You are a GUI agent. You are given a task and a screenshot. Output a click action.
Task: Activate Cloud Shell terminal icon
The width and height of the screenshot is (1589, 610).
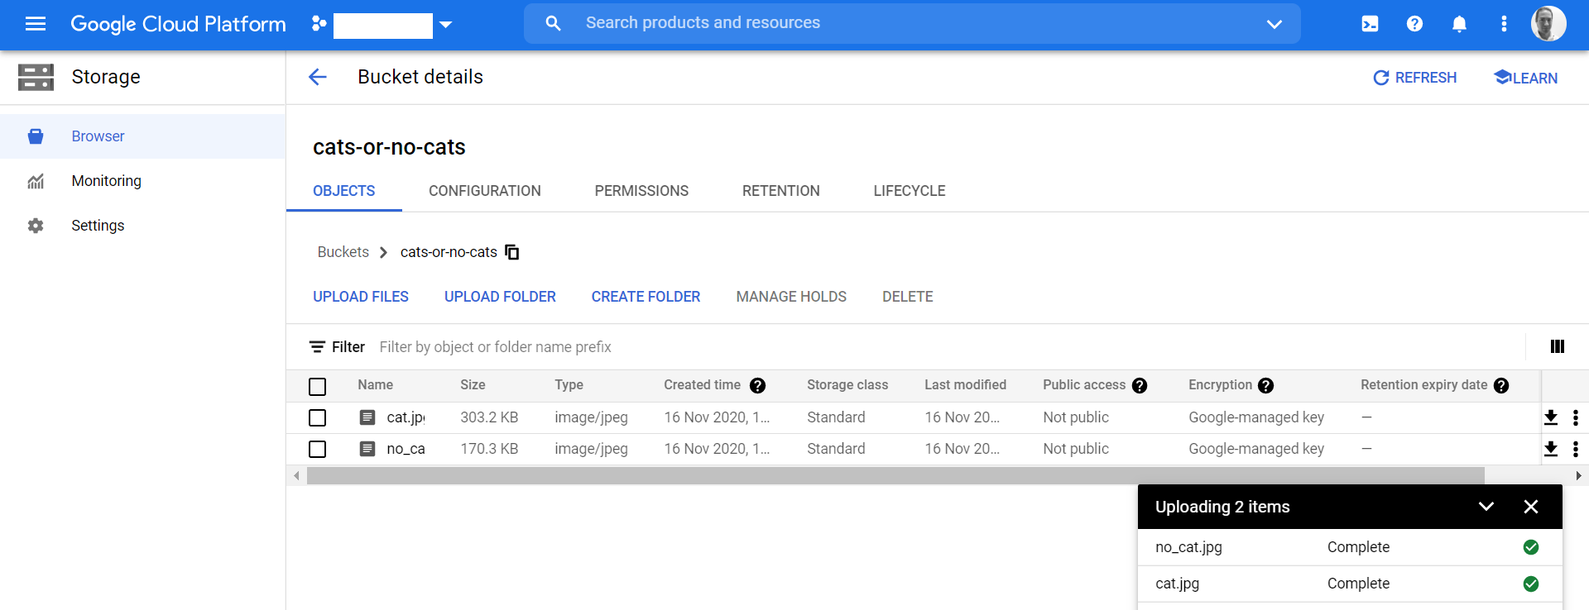pyautogui.click(x=1370, y=24)
